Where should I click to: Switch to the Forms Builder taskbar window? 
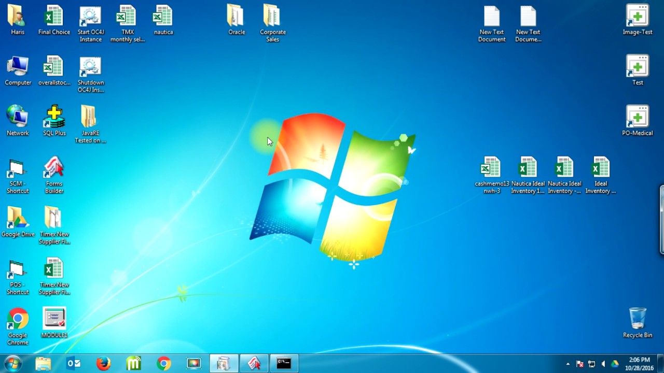point(254,364)
